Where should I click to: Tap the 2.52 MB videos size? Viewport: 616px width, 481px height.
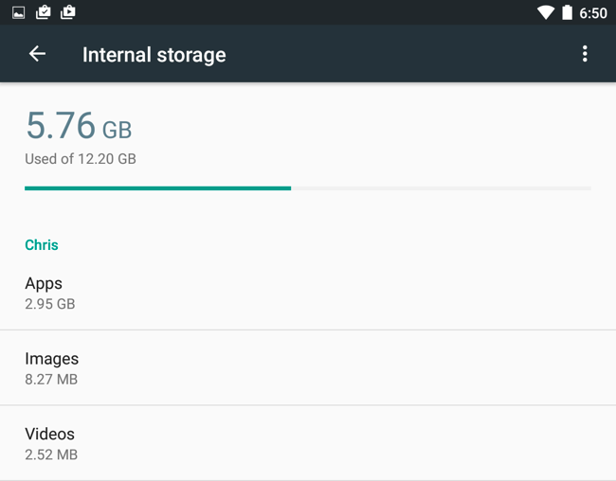tap(51, 454)
